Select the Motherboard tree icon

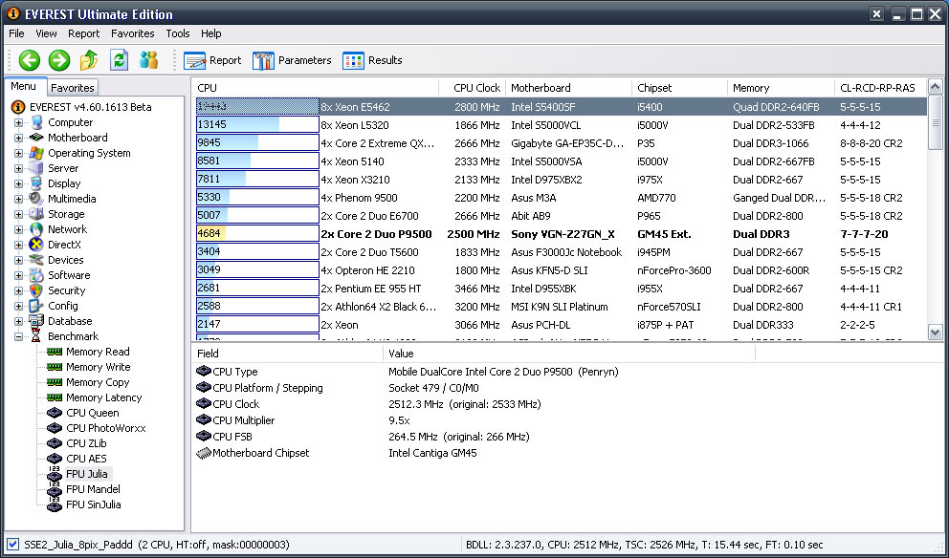pos(36,138)
